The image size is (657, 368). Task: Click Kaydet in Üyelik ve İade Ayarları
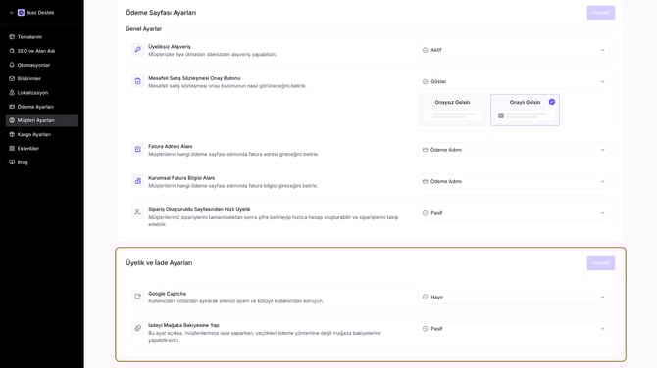601,263
